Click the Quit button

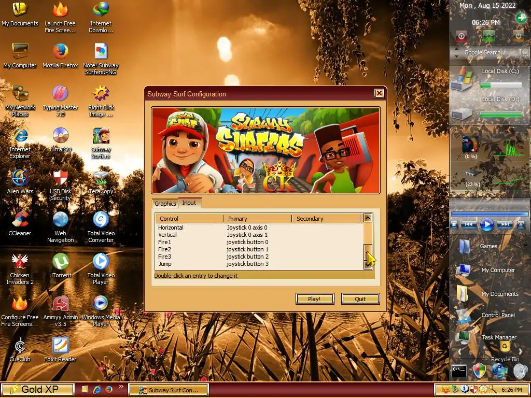click(x=360, y=299)
